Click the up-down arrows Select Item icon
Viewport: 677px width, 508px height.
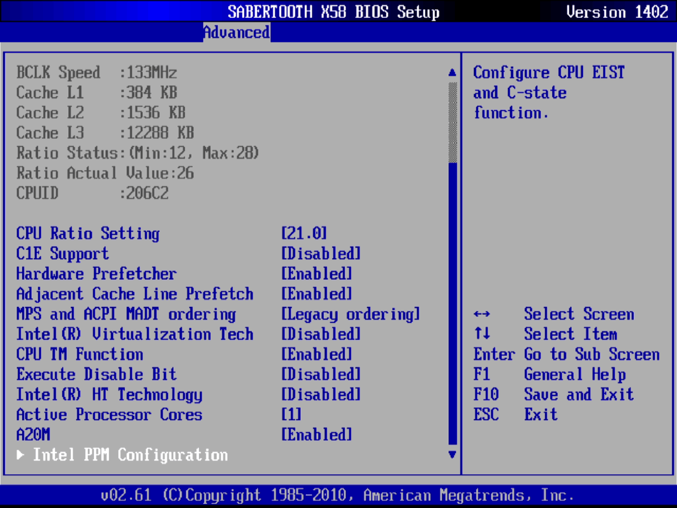[482, 333]
